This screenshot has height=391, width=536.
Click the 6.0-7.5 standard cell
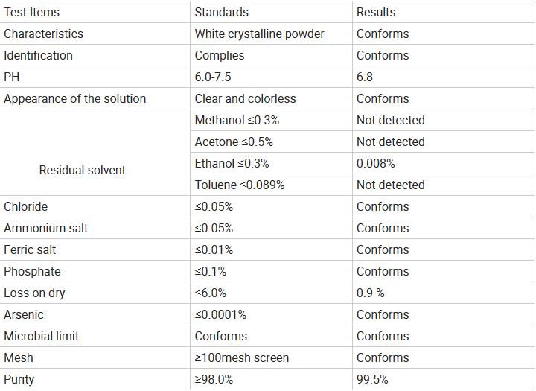click(272, 77)
